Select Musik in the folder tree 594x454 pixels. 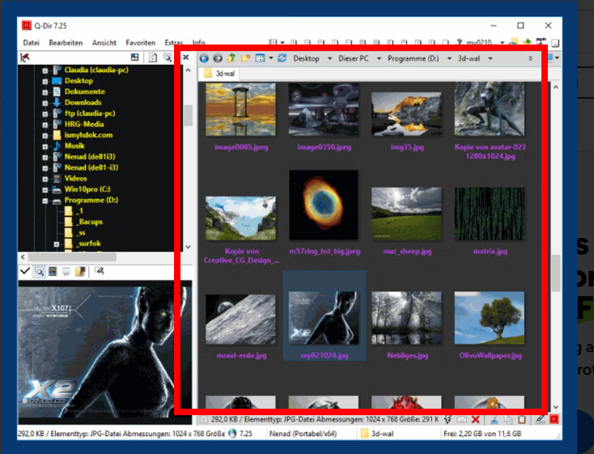(74, 146)
